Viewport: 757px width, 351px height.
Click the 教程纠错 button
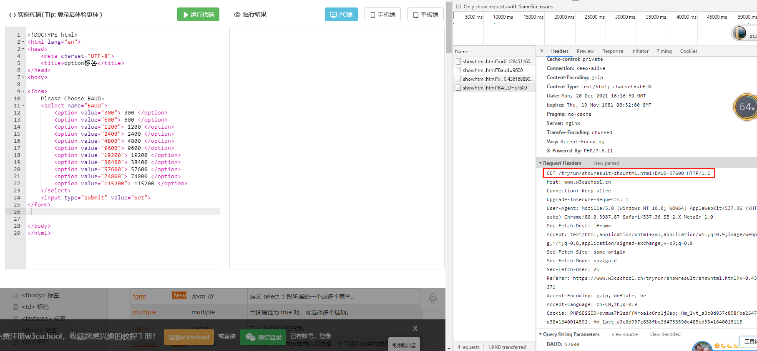tap(404, 345)
